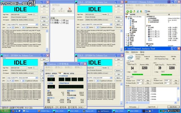Click Start Time field in upper-left SP2004 window
Screen dimensions: 181x113
[x=19, y=14]
